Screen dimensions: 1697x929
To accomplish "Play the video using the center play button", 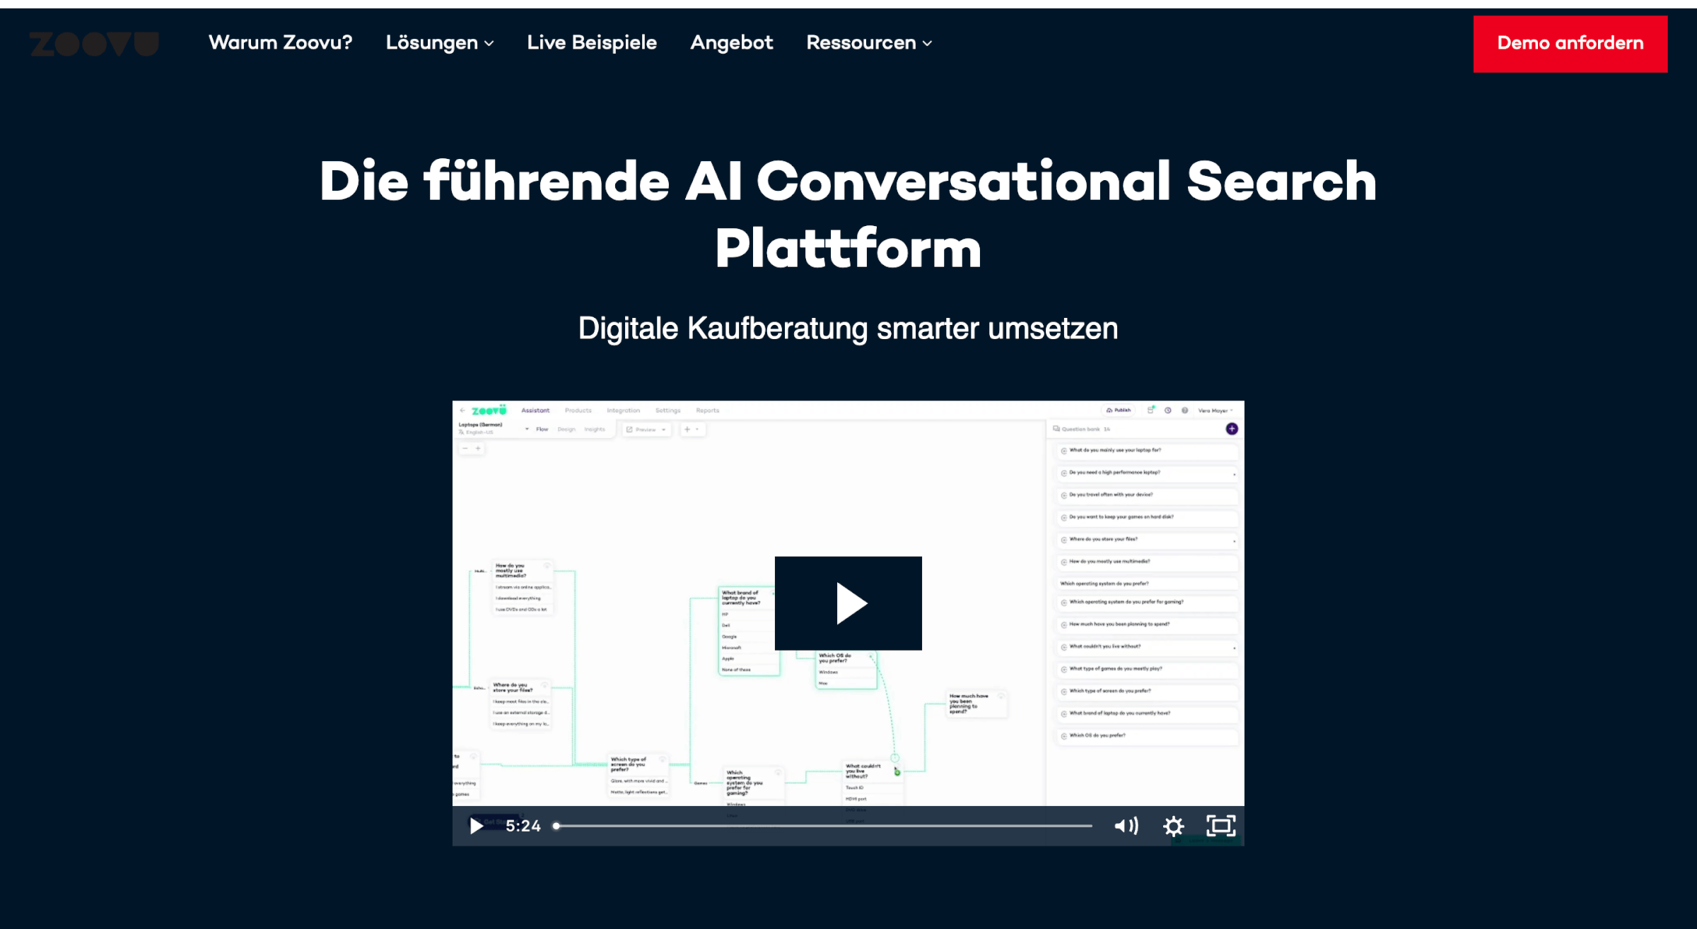I will pyautogui.click(x=848, y=603).
